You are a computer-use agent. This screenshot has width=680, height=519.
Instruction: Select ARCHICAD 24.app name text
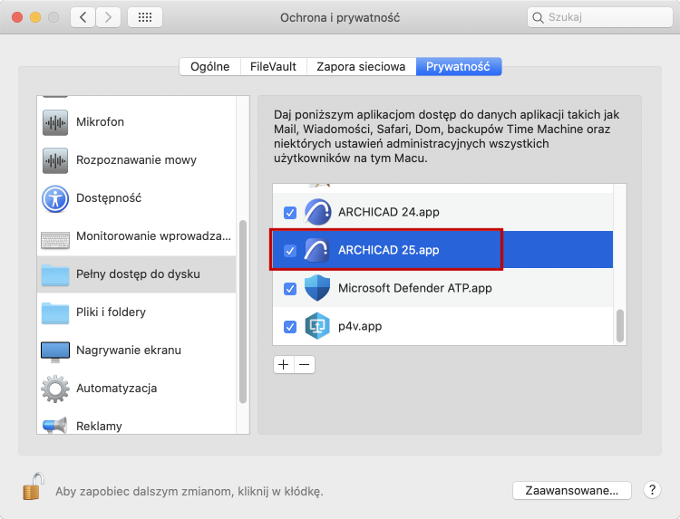click(x=389, y=212)
